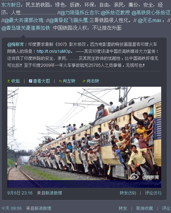
Task: Open @梅新育 profile link
Action: (x=15, y=44)
